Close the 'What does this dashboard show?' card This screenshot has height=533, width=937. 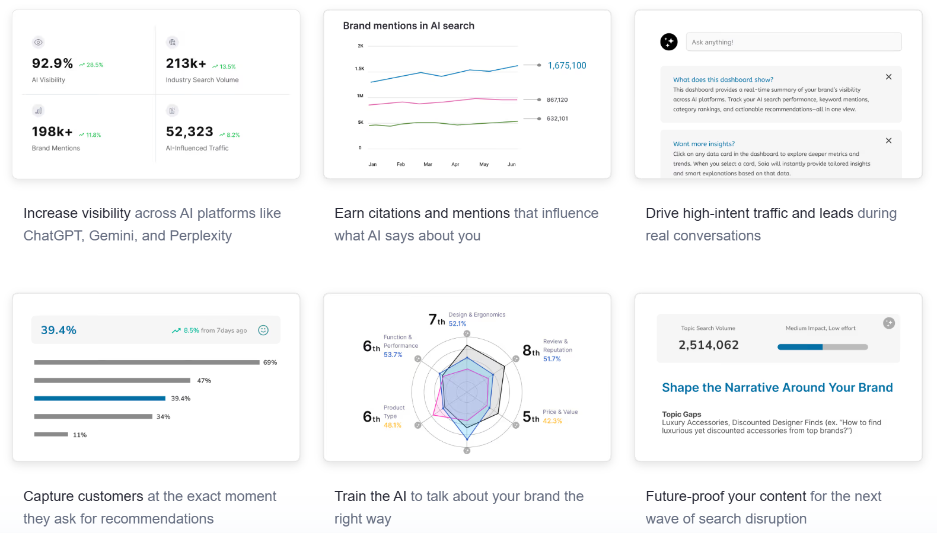pyautogui.click(x=888, y=77)
